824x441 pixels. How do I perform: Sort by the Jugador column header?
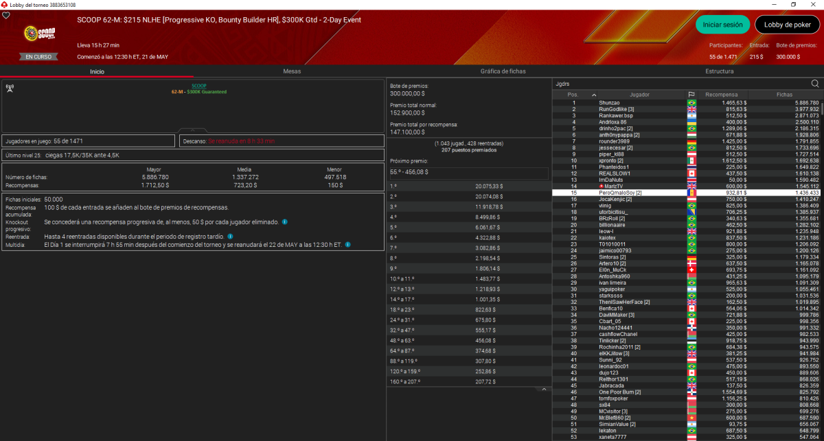pyautogui.click(x=639, y=95)
